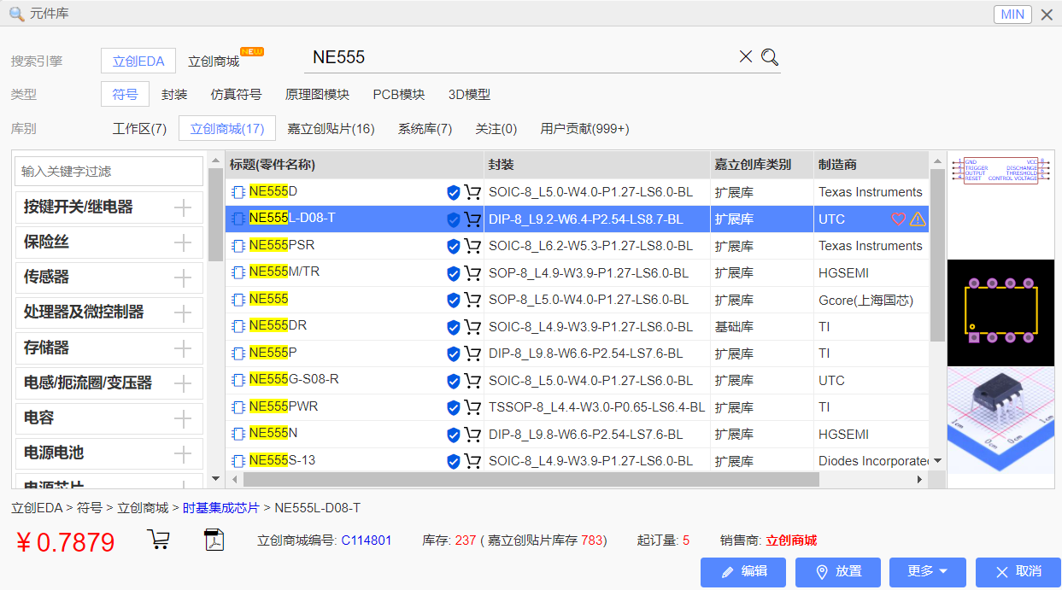The height and width of the screenshot is (590, 1062).
Task: Click the 编辑 button
Action: [743, 572]
